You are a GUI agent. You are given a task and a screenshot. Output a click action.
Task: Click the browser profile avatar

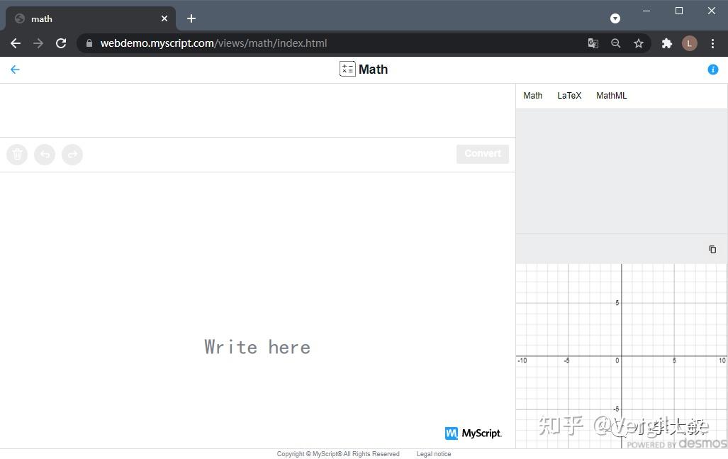[x=689, y=43]
